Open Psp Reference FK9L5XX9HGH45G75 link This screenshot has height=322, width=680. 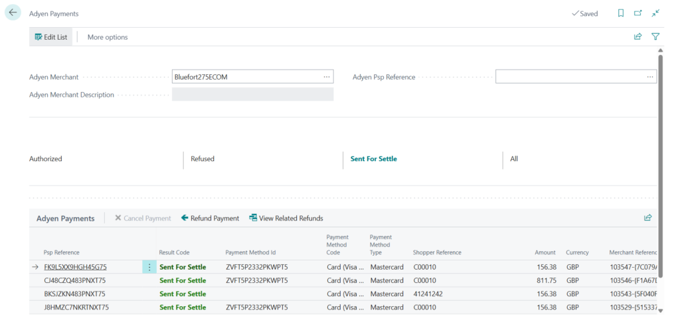coord(75,267)
